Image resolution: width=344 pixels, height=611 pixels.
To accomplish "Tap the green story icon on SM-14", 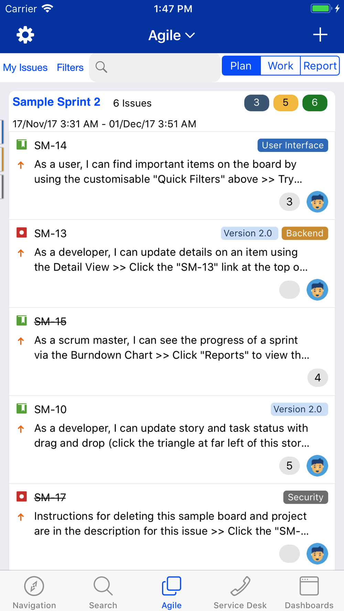I will 22,145.
